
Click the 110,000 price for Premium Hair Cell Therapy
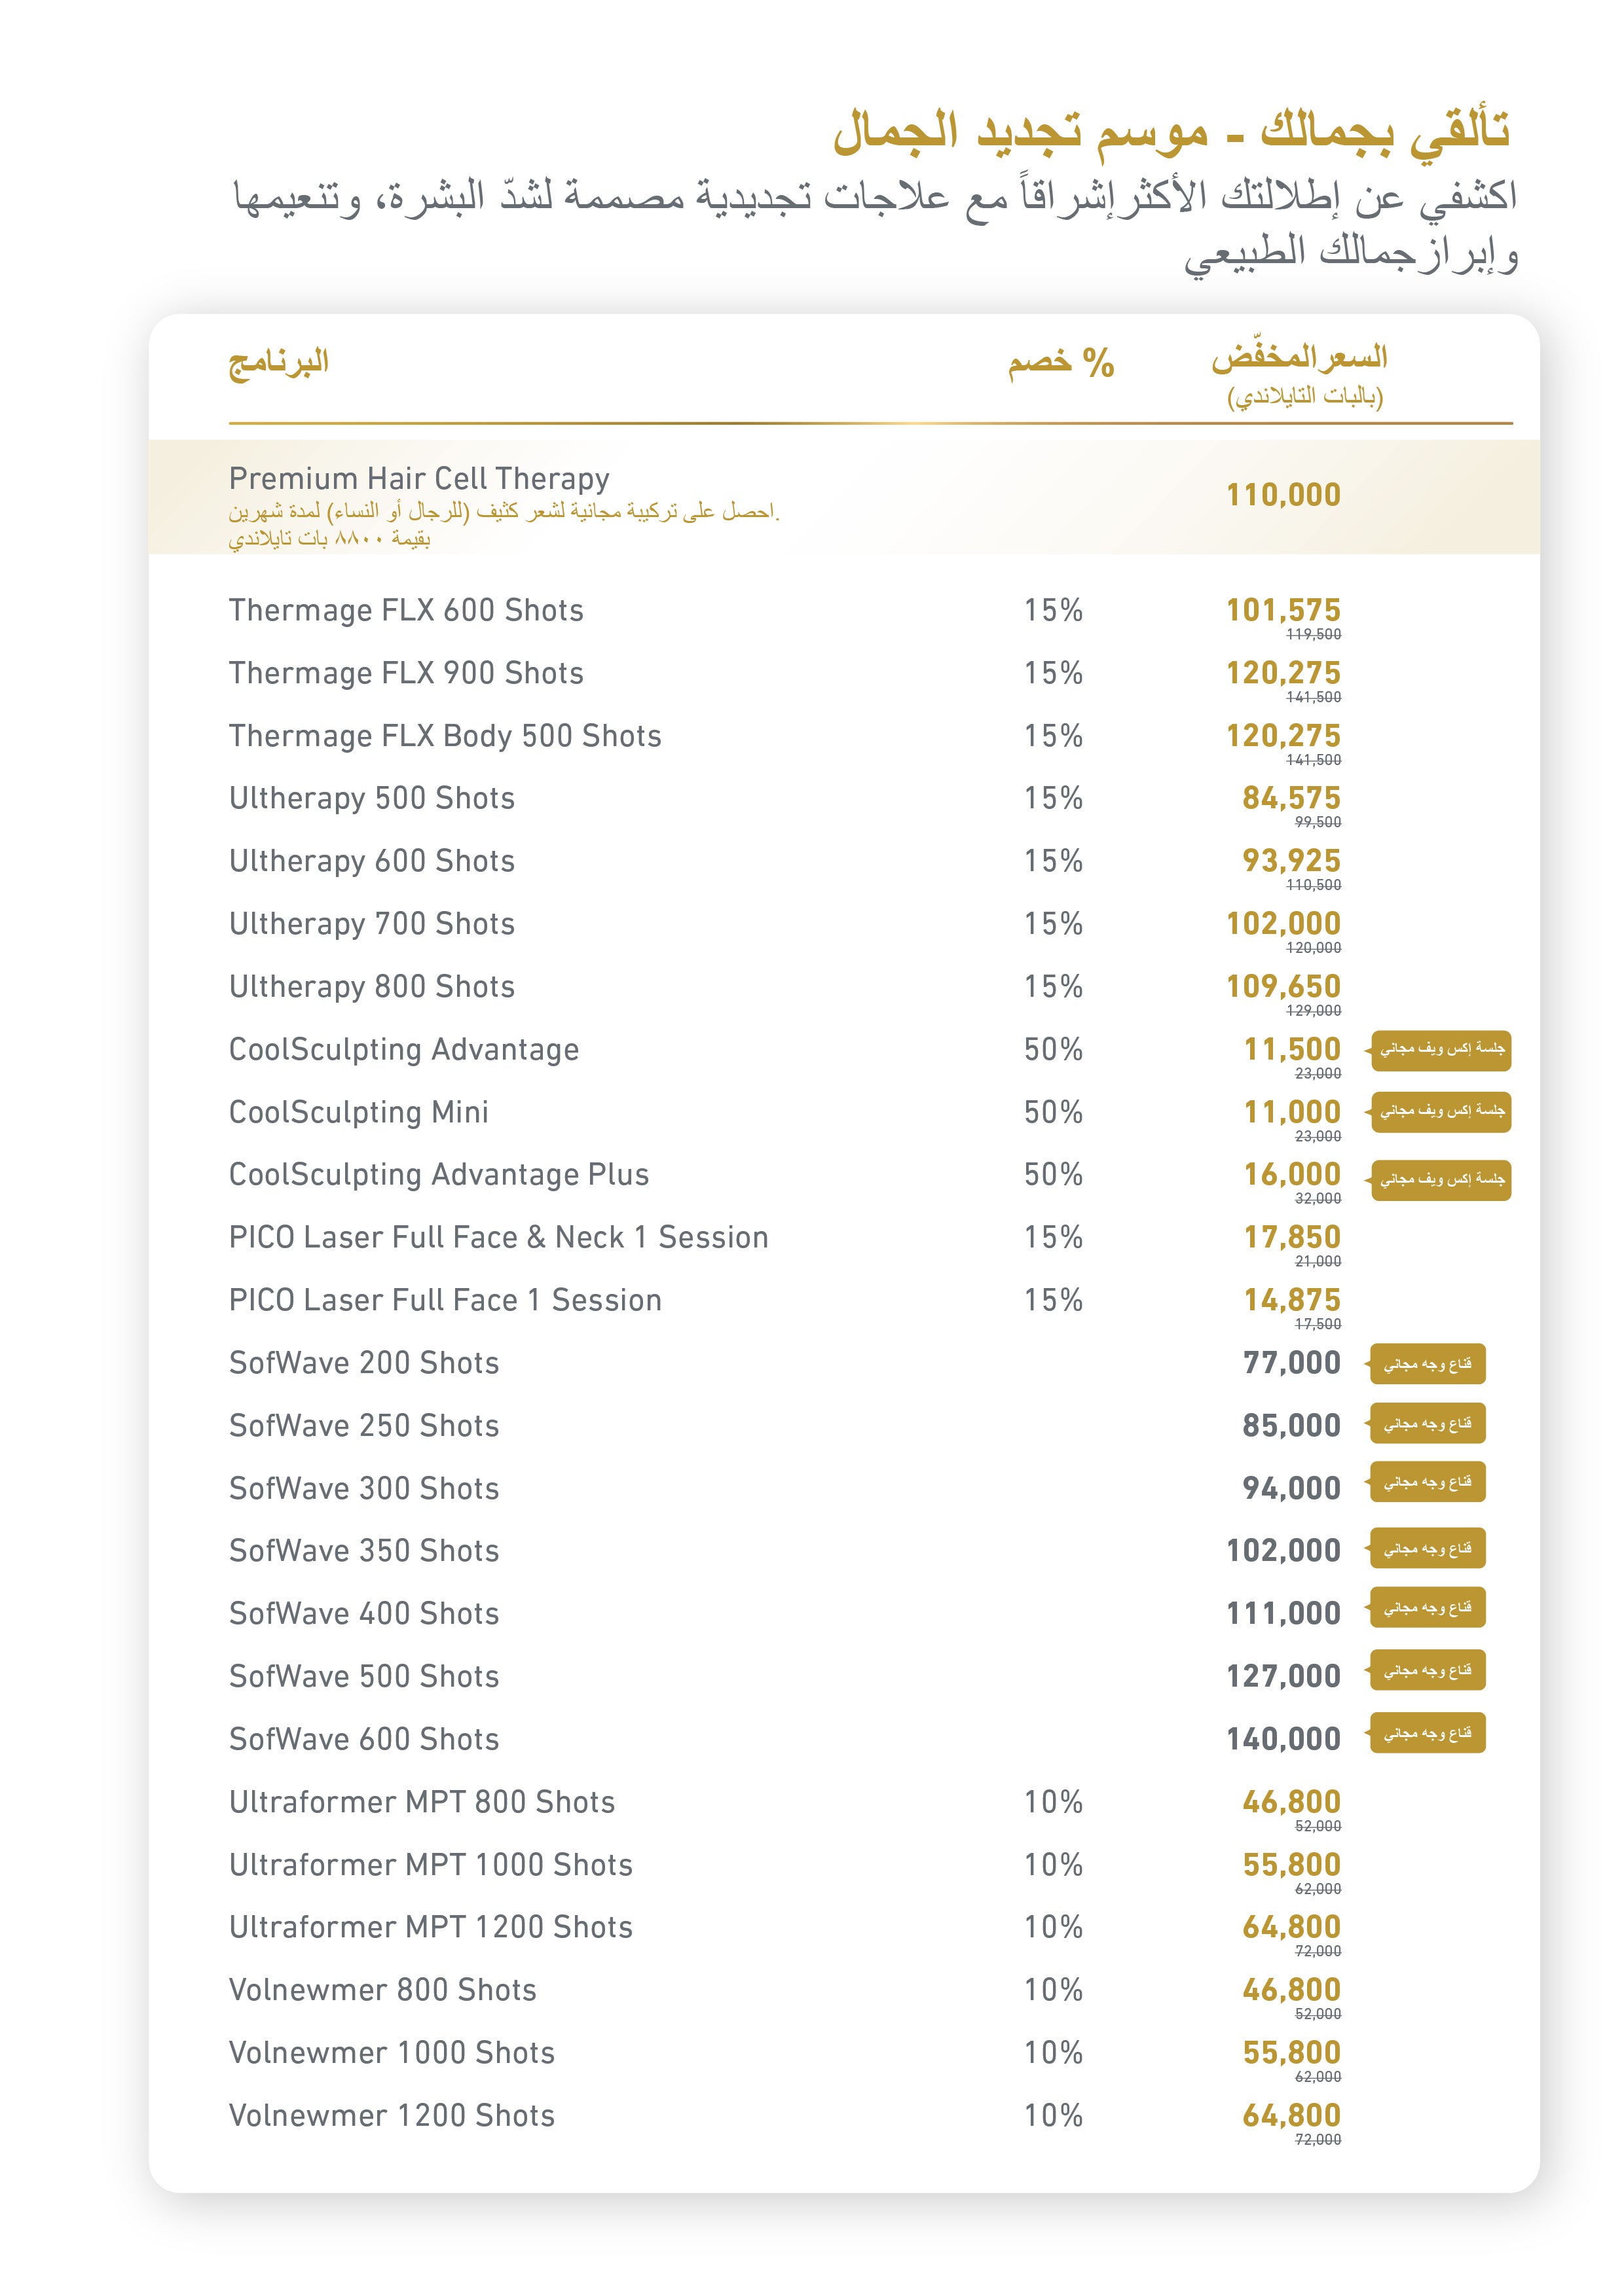(1283, 495)
